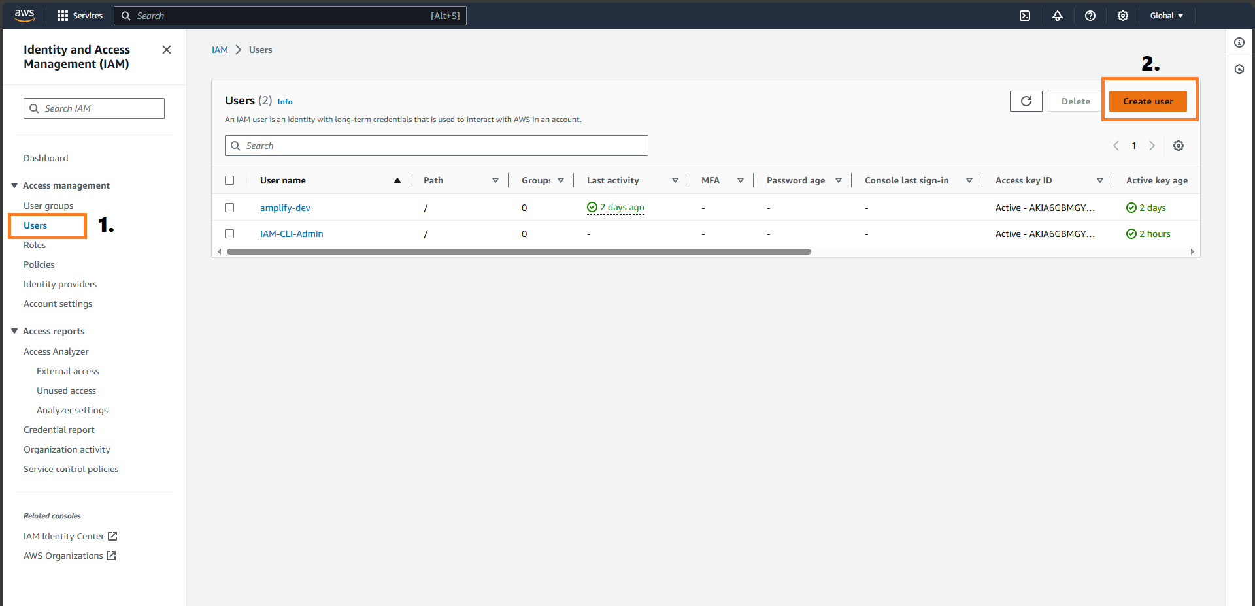1255x606 pixels.
Task: Open Analyzer settings in the sidebar
Action: (x=72, y=410)
